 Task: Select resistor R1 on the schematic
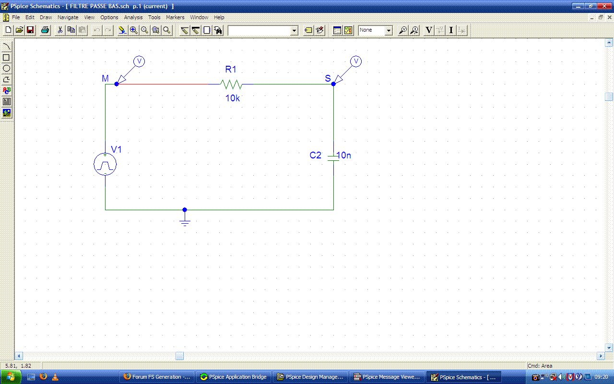(232, 84)
